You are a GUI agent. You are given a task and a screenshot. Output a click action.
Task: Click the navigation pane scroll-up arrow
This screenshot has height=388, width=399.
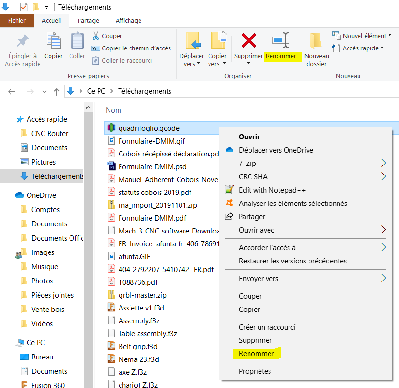(x=88, y=107)
